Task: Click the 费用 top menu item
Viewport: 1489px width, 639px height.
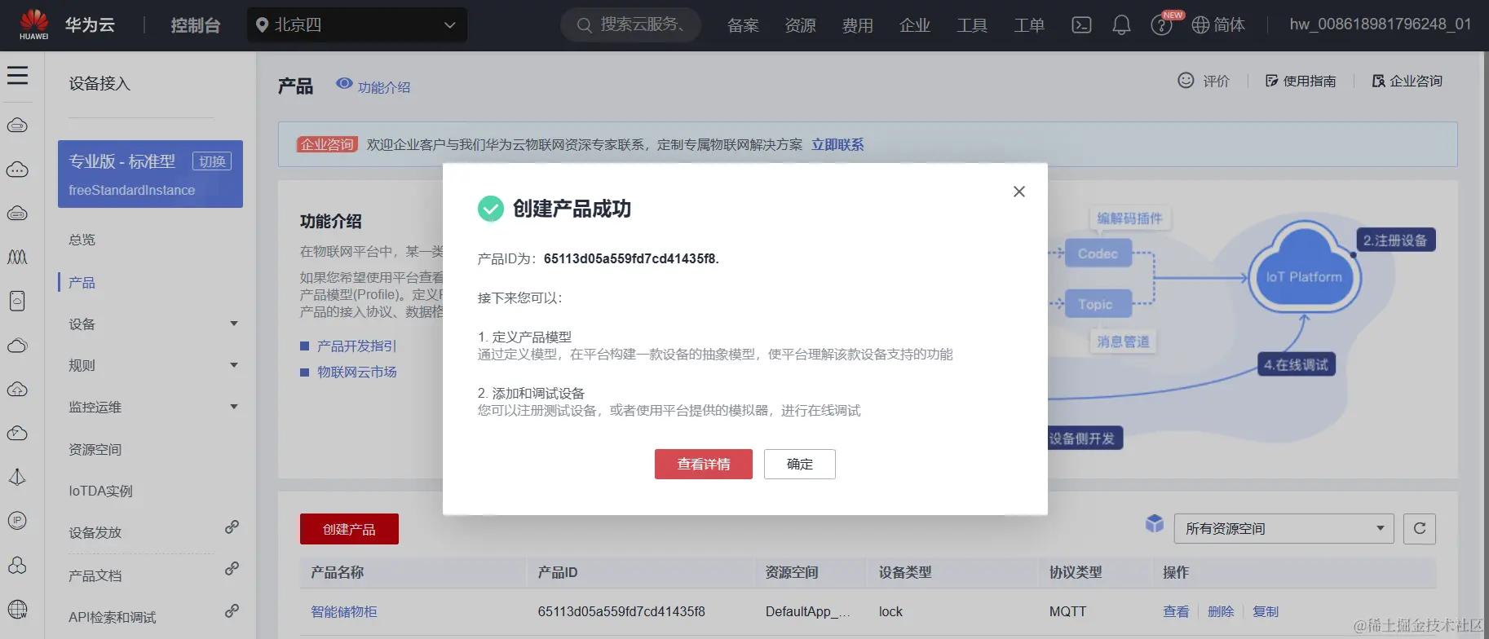Action: tap(857, 25)
